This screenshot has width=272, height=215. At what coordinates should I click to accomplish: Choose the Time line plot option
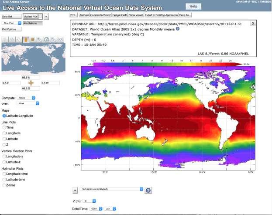pyautogui.click(x=4, y=127)
